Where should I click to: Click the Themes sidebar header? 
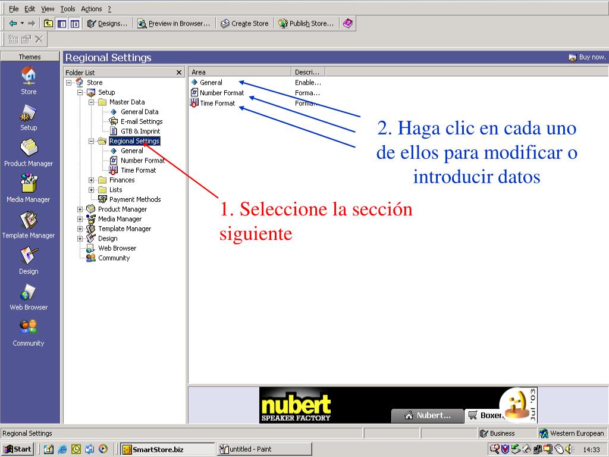pyautogui.click(x=30, y=57)
